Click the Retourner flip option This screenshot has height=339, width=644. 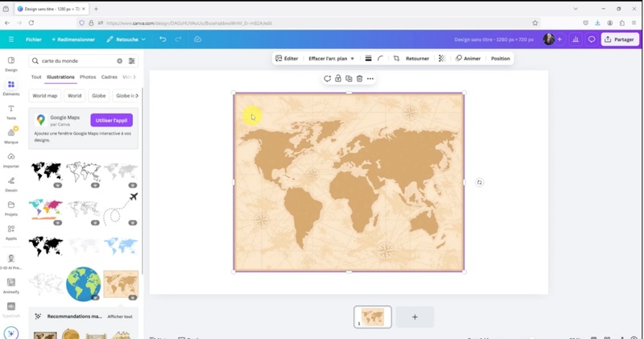click(x=417, y=58)
